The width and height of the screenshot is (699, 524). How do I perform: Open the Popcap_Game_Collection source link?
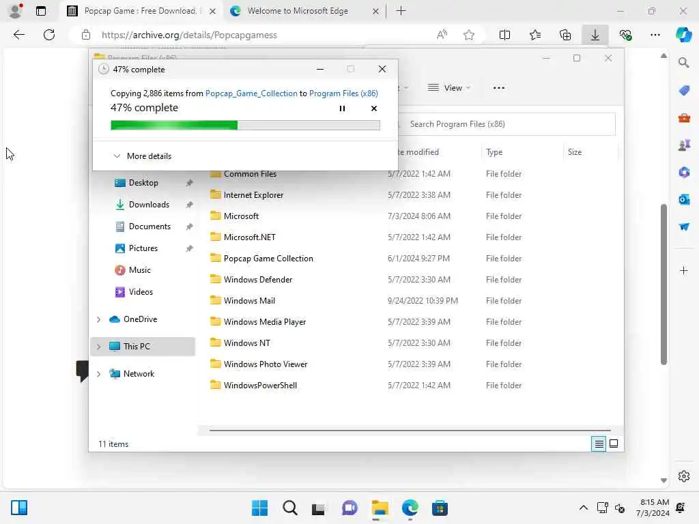(251, 93)
